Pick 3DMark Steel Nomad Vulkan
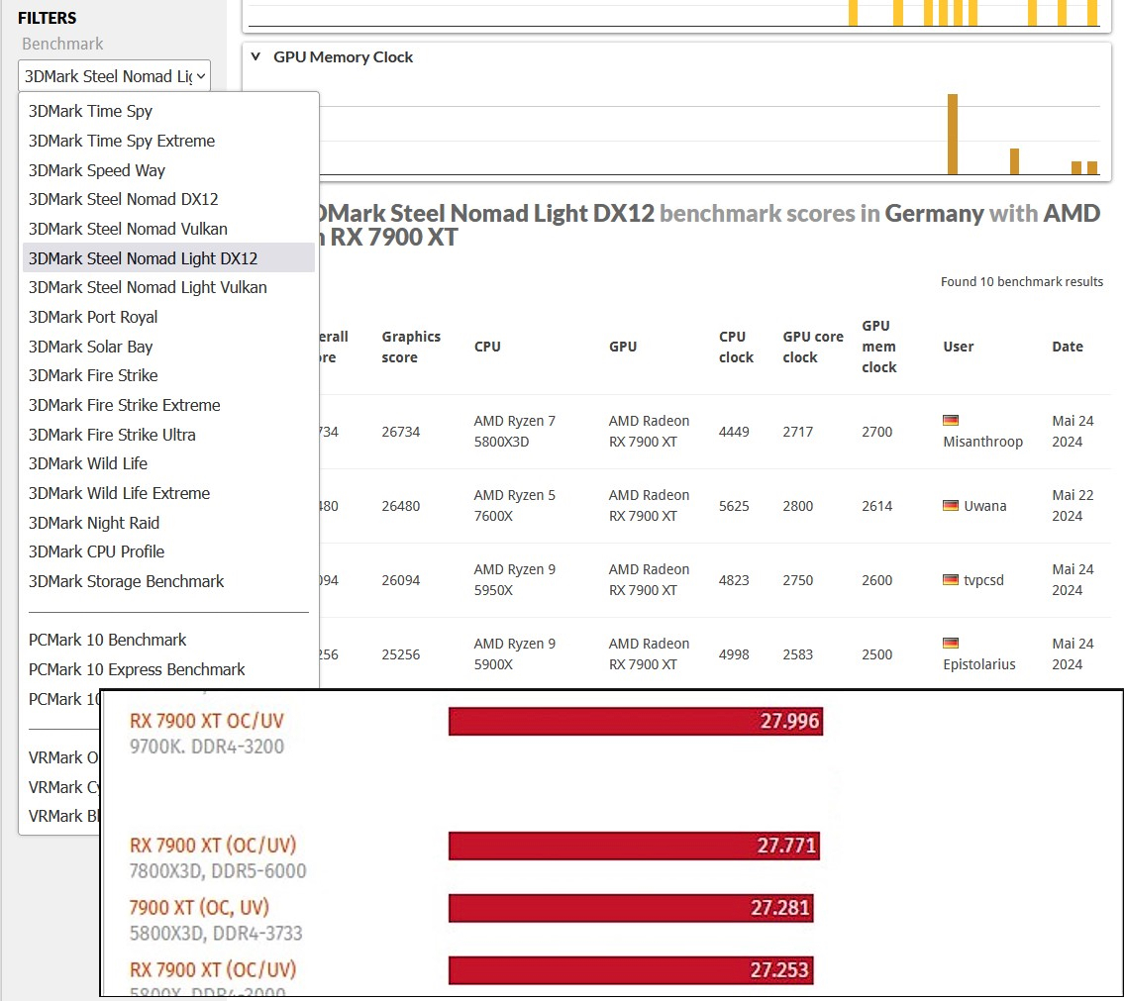The image size is (1125, 1001). [128, 229]
